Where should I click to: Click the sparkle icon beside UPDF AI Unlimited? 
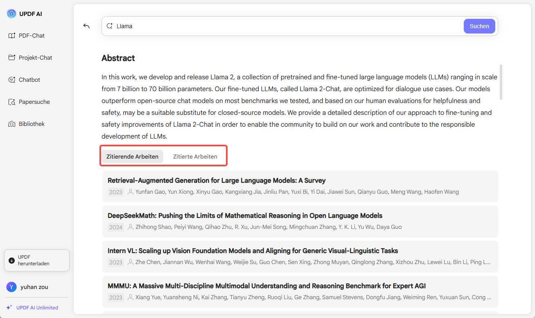pos(9,307)
